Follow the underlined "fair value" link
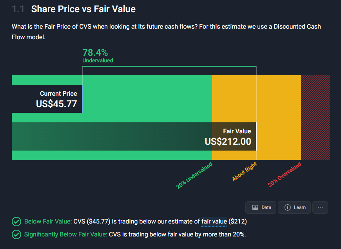The width and height of the screenshot is (341, 249). (x=214, y=222)
